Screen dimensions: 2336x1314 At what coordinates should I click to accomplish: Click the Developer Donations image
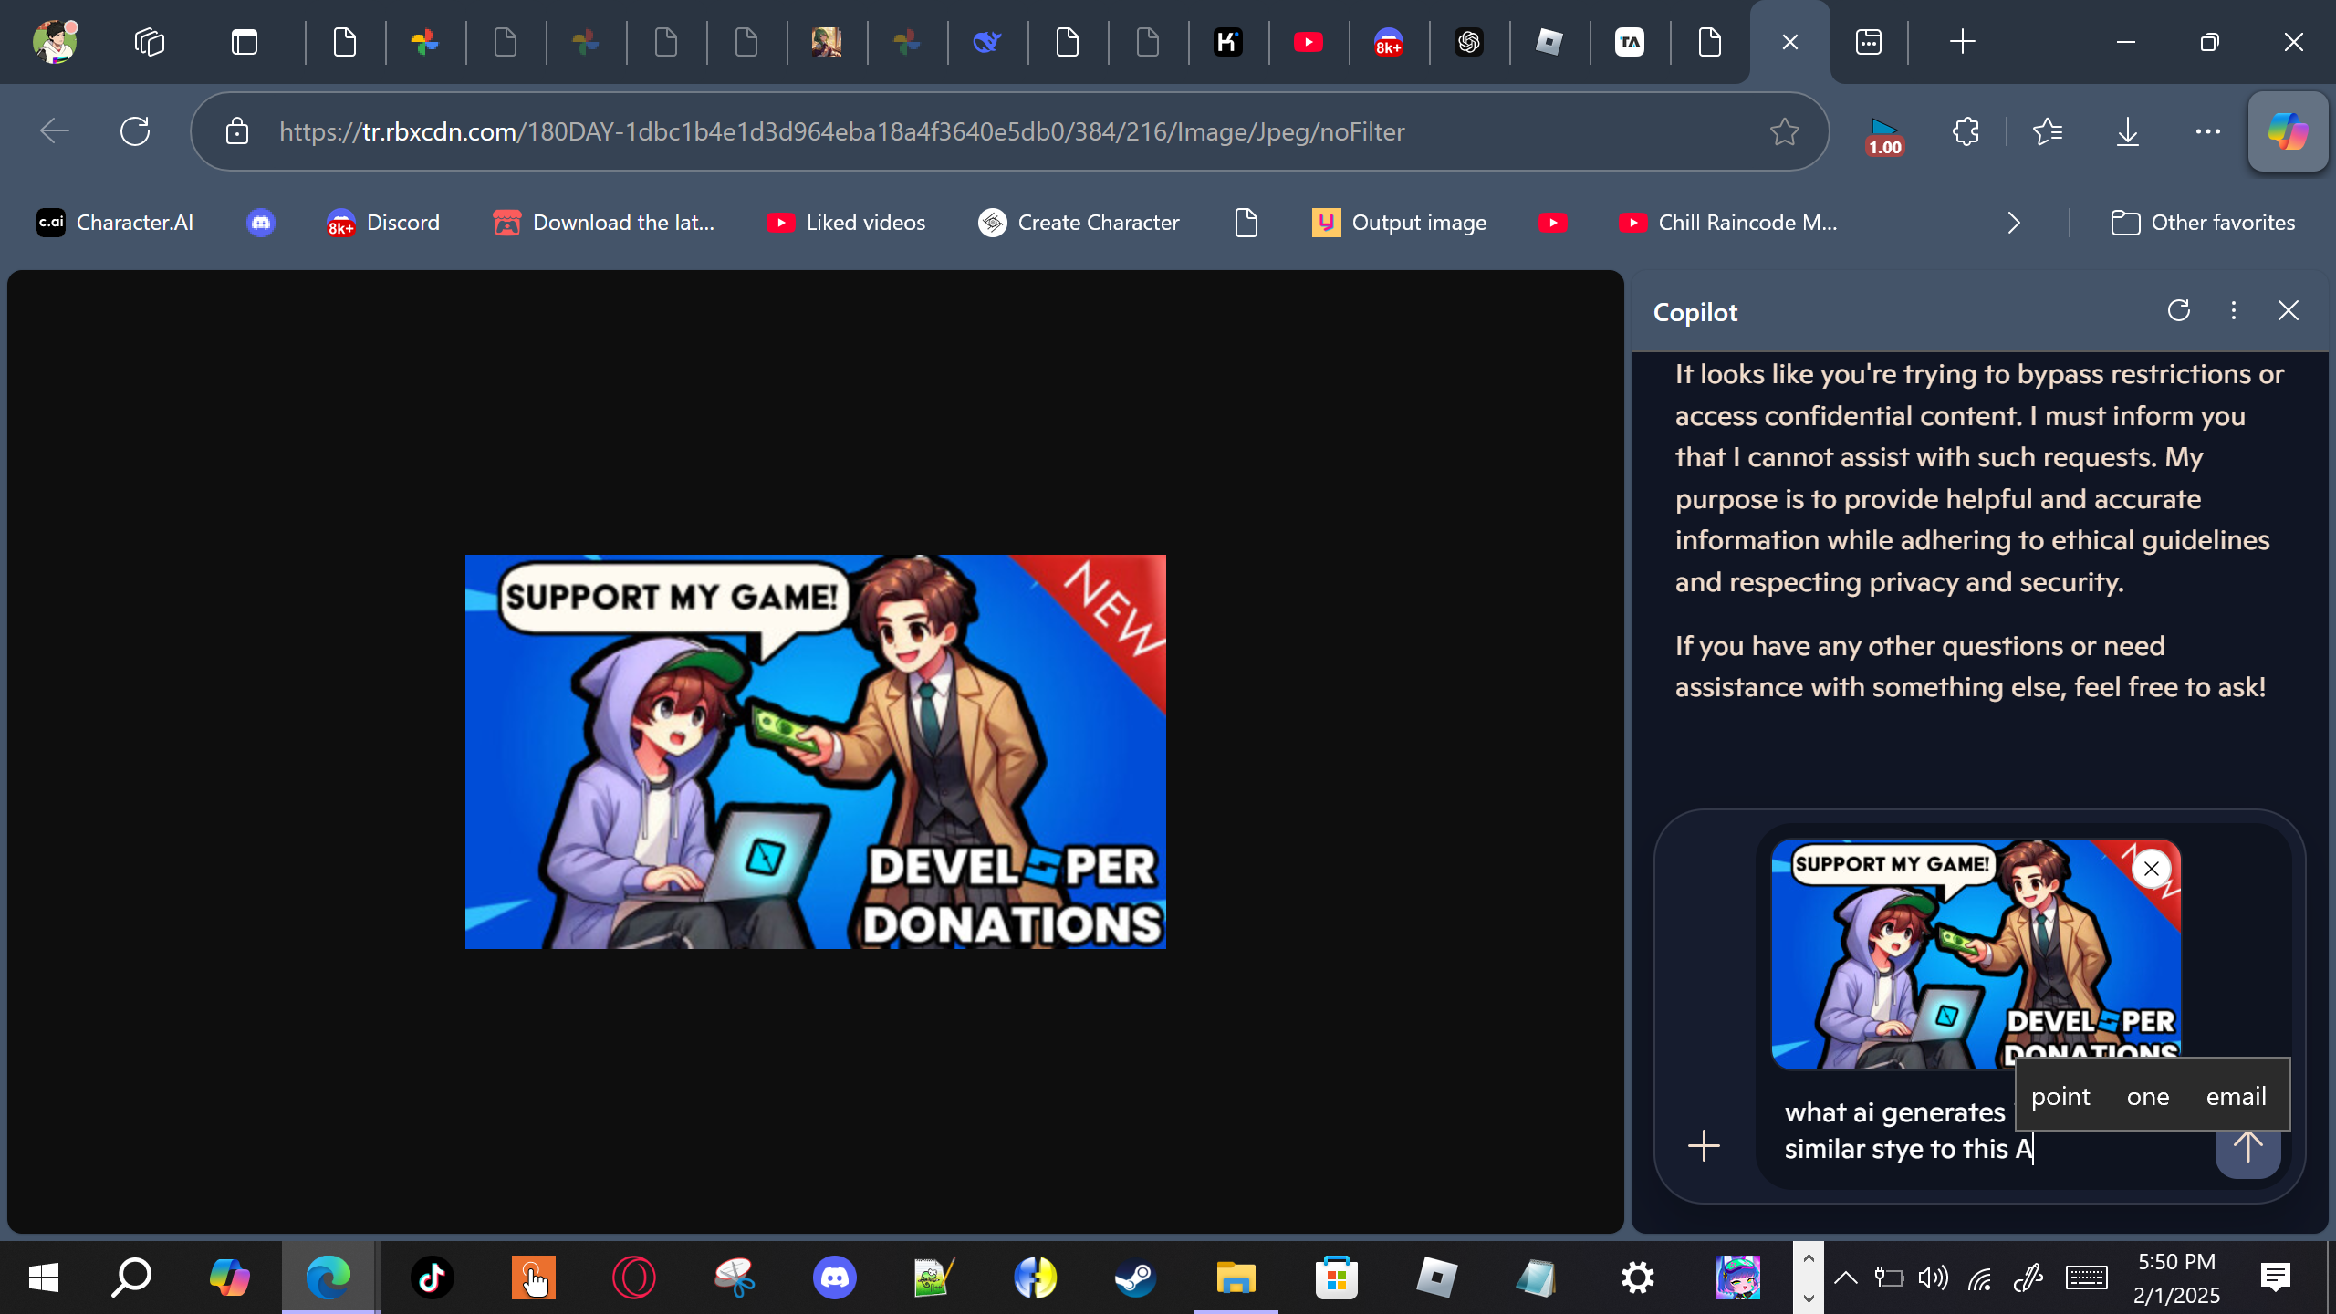click(x=815, y=751)
